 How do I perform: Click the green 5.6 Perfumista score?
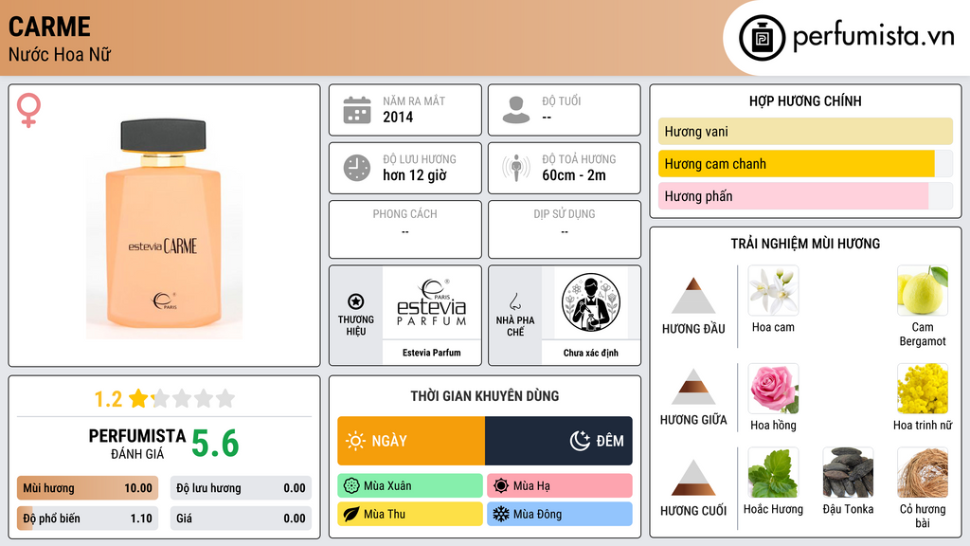click(x=215, y=444)
